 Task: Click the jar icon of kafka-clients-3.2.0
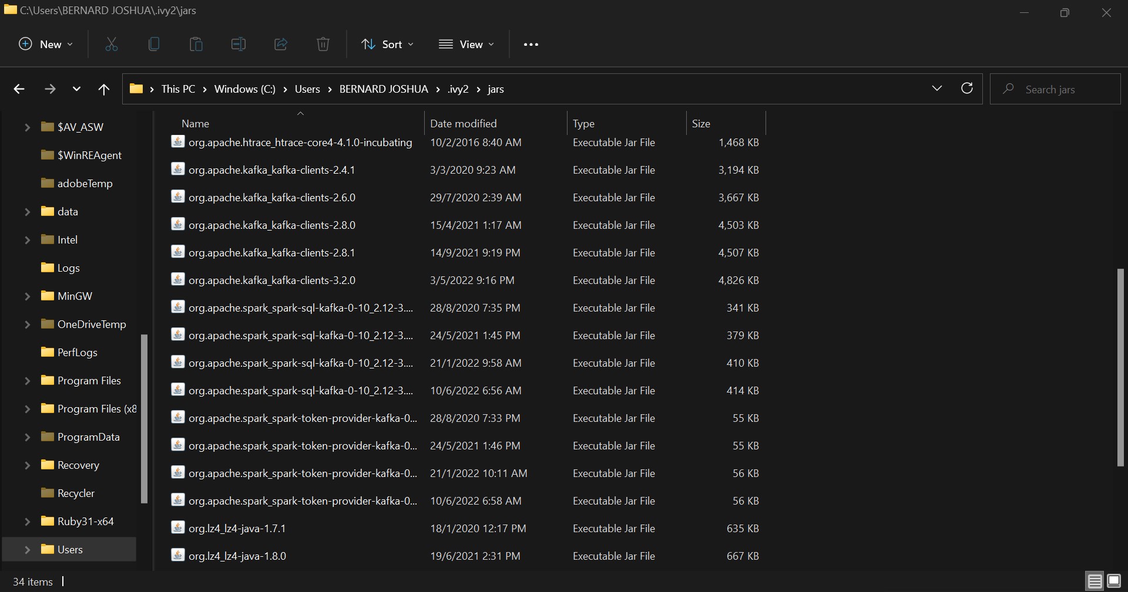177,279
